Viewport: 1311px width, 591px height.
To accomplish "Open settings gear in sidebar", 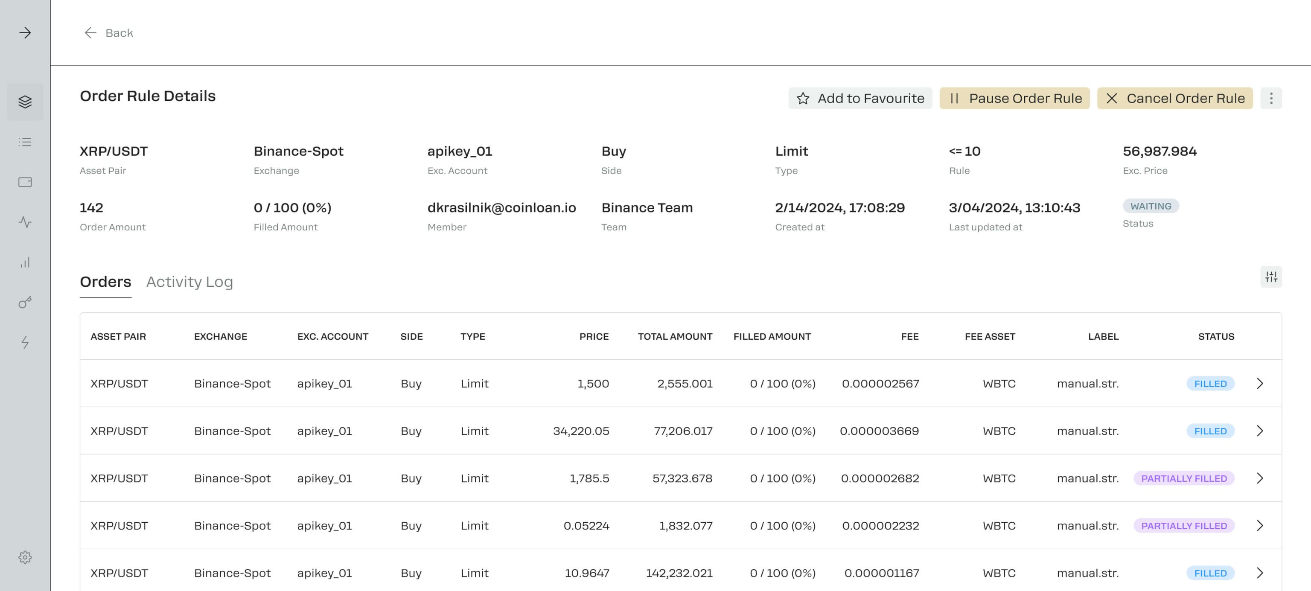I will tap(25, 557).
